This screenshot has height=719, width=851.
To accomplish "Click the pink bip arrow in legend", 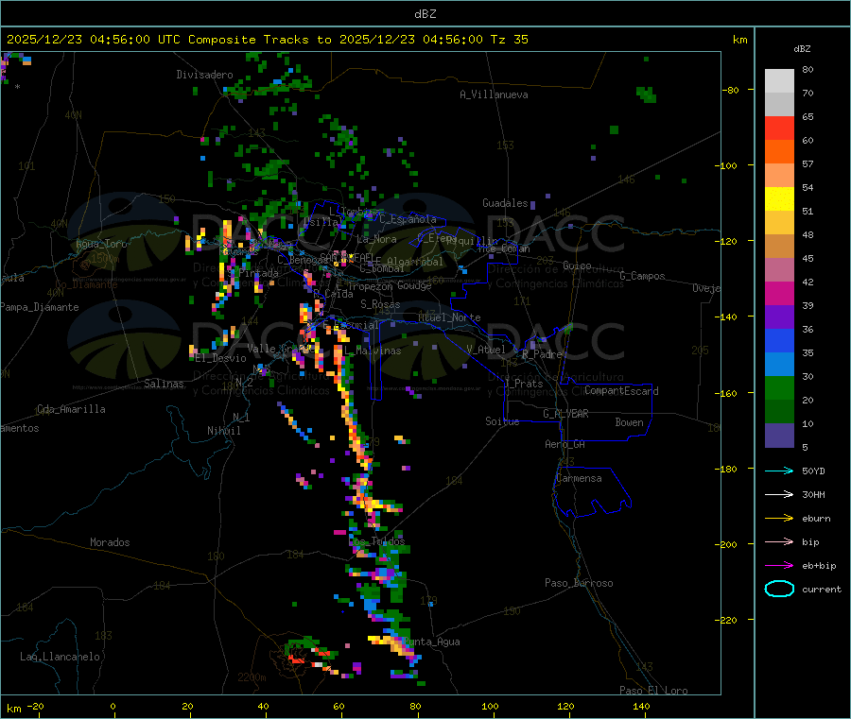I will click(x=779, y=541).
